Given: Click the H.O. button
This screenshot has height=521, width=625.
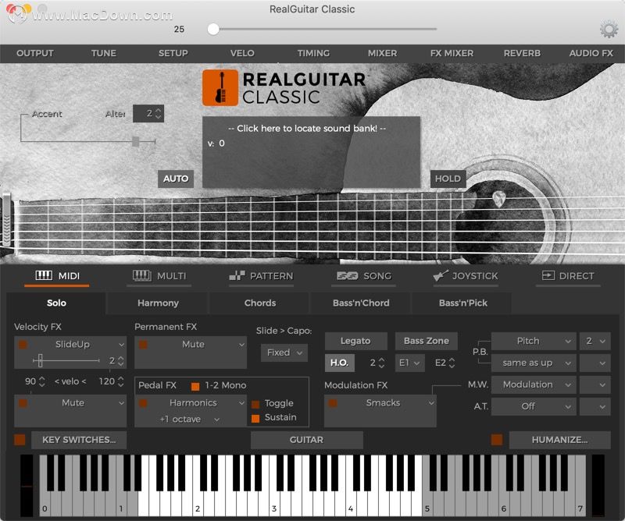Looking at the screenshot, I should [x=340, y=363].
